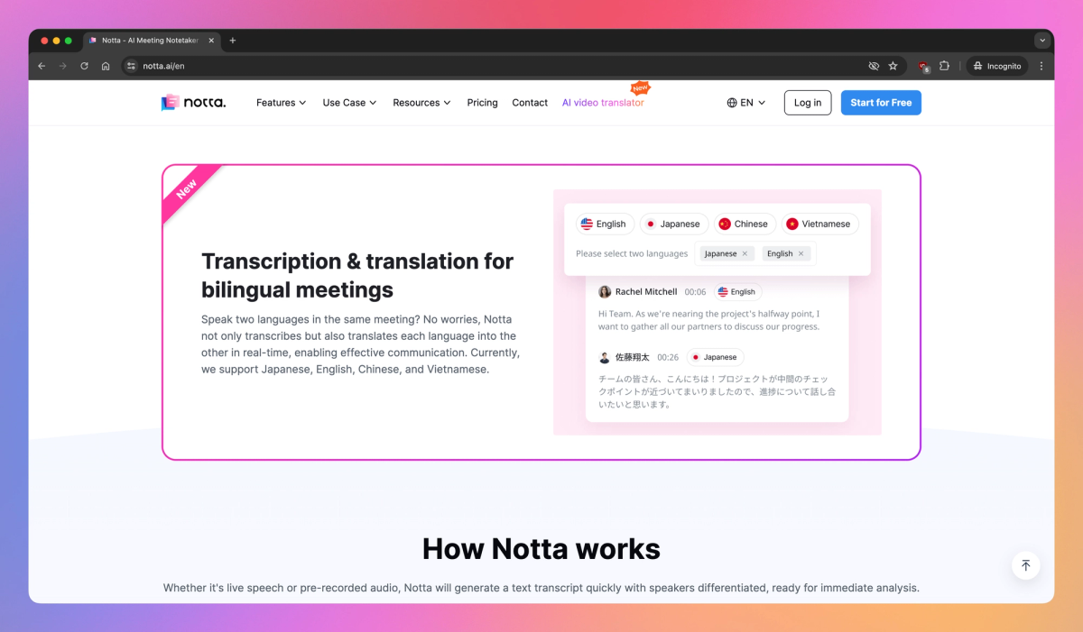Open the AI video translator link

tap(603, 102)
